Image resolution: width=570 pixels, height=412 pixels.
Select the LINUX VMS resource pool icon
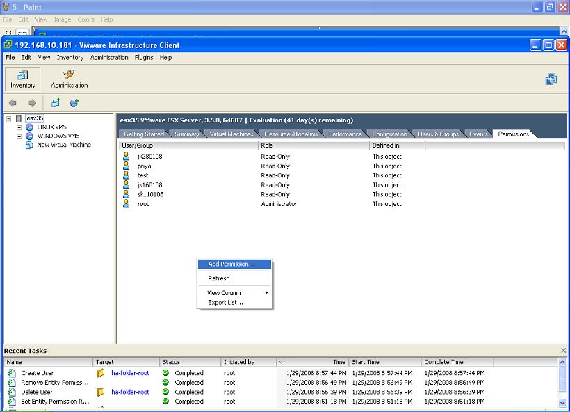(x=29, y=127)
